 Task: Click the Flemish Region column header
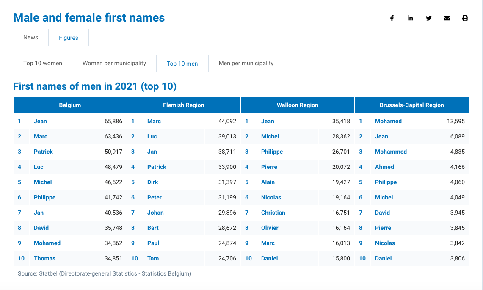tap(184, 105)
